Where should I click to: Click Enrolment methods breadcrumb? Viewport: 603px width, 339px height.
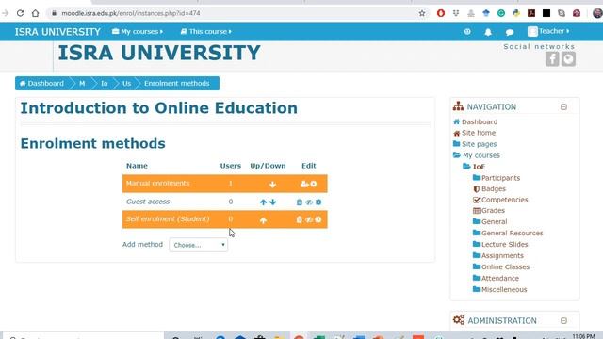pos(177,84)
